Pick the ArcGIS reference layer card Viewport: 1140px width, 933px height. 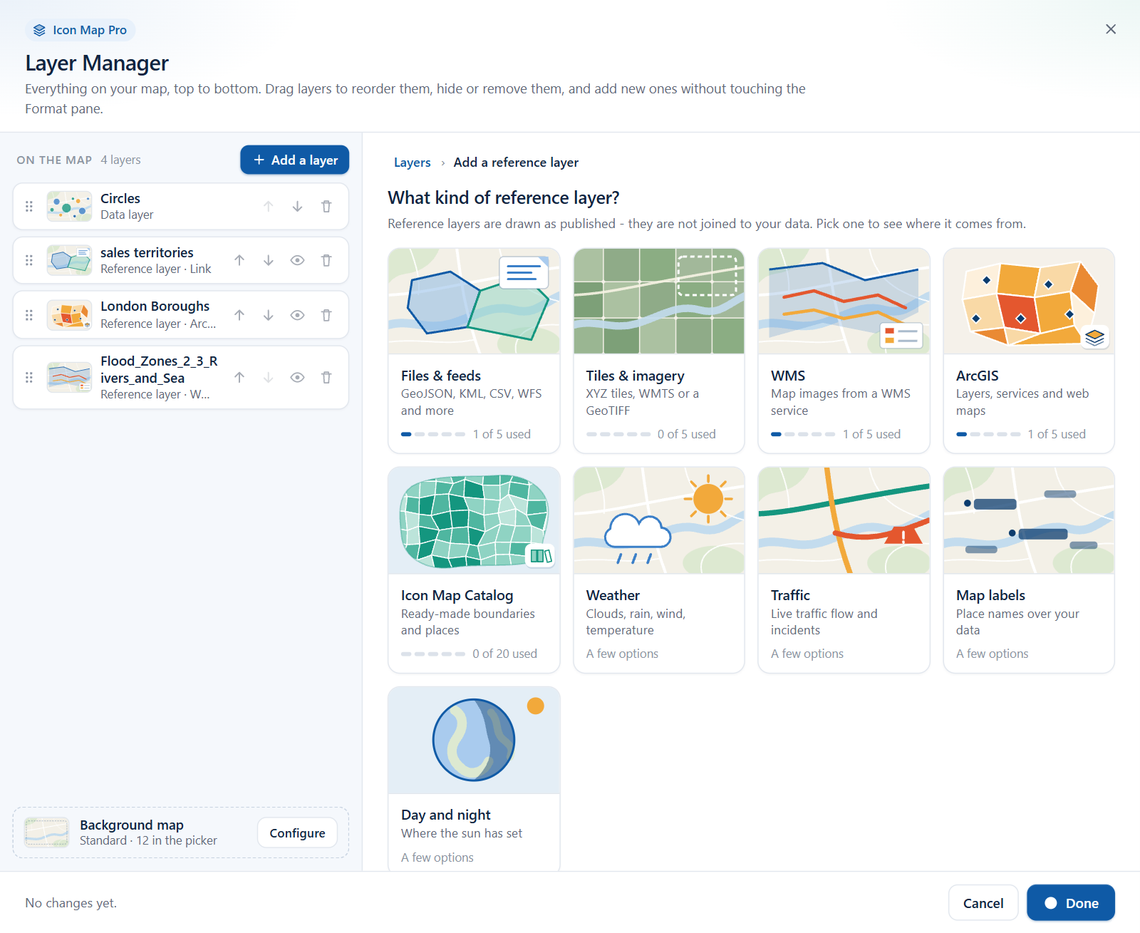[x=1029, y=351]
